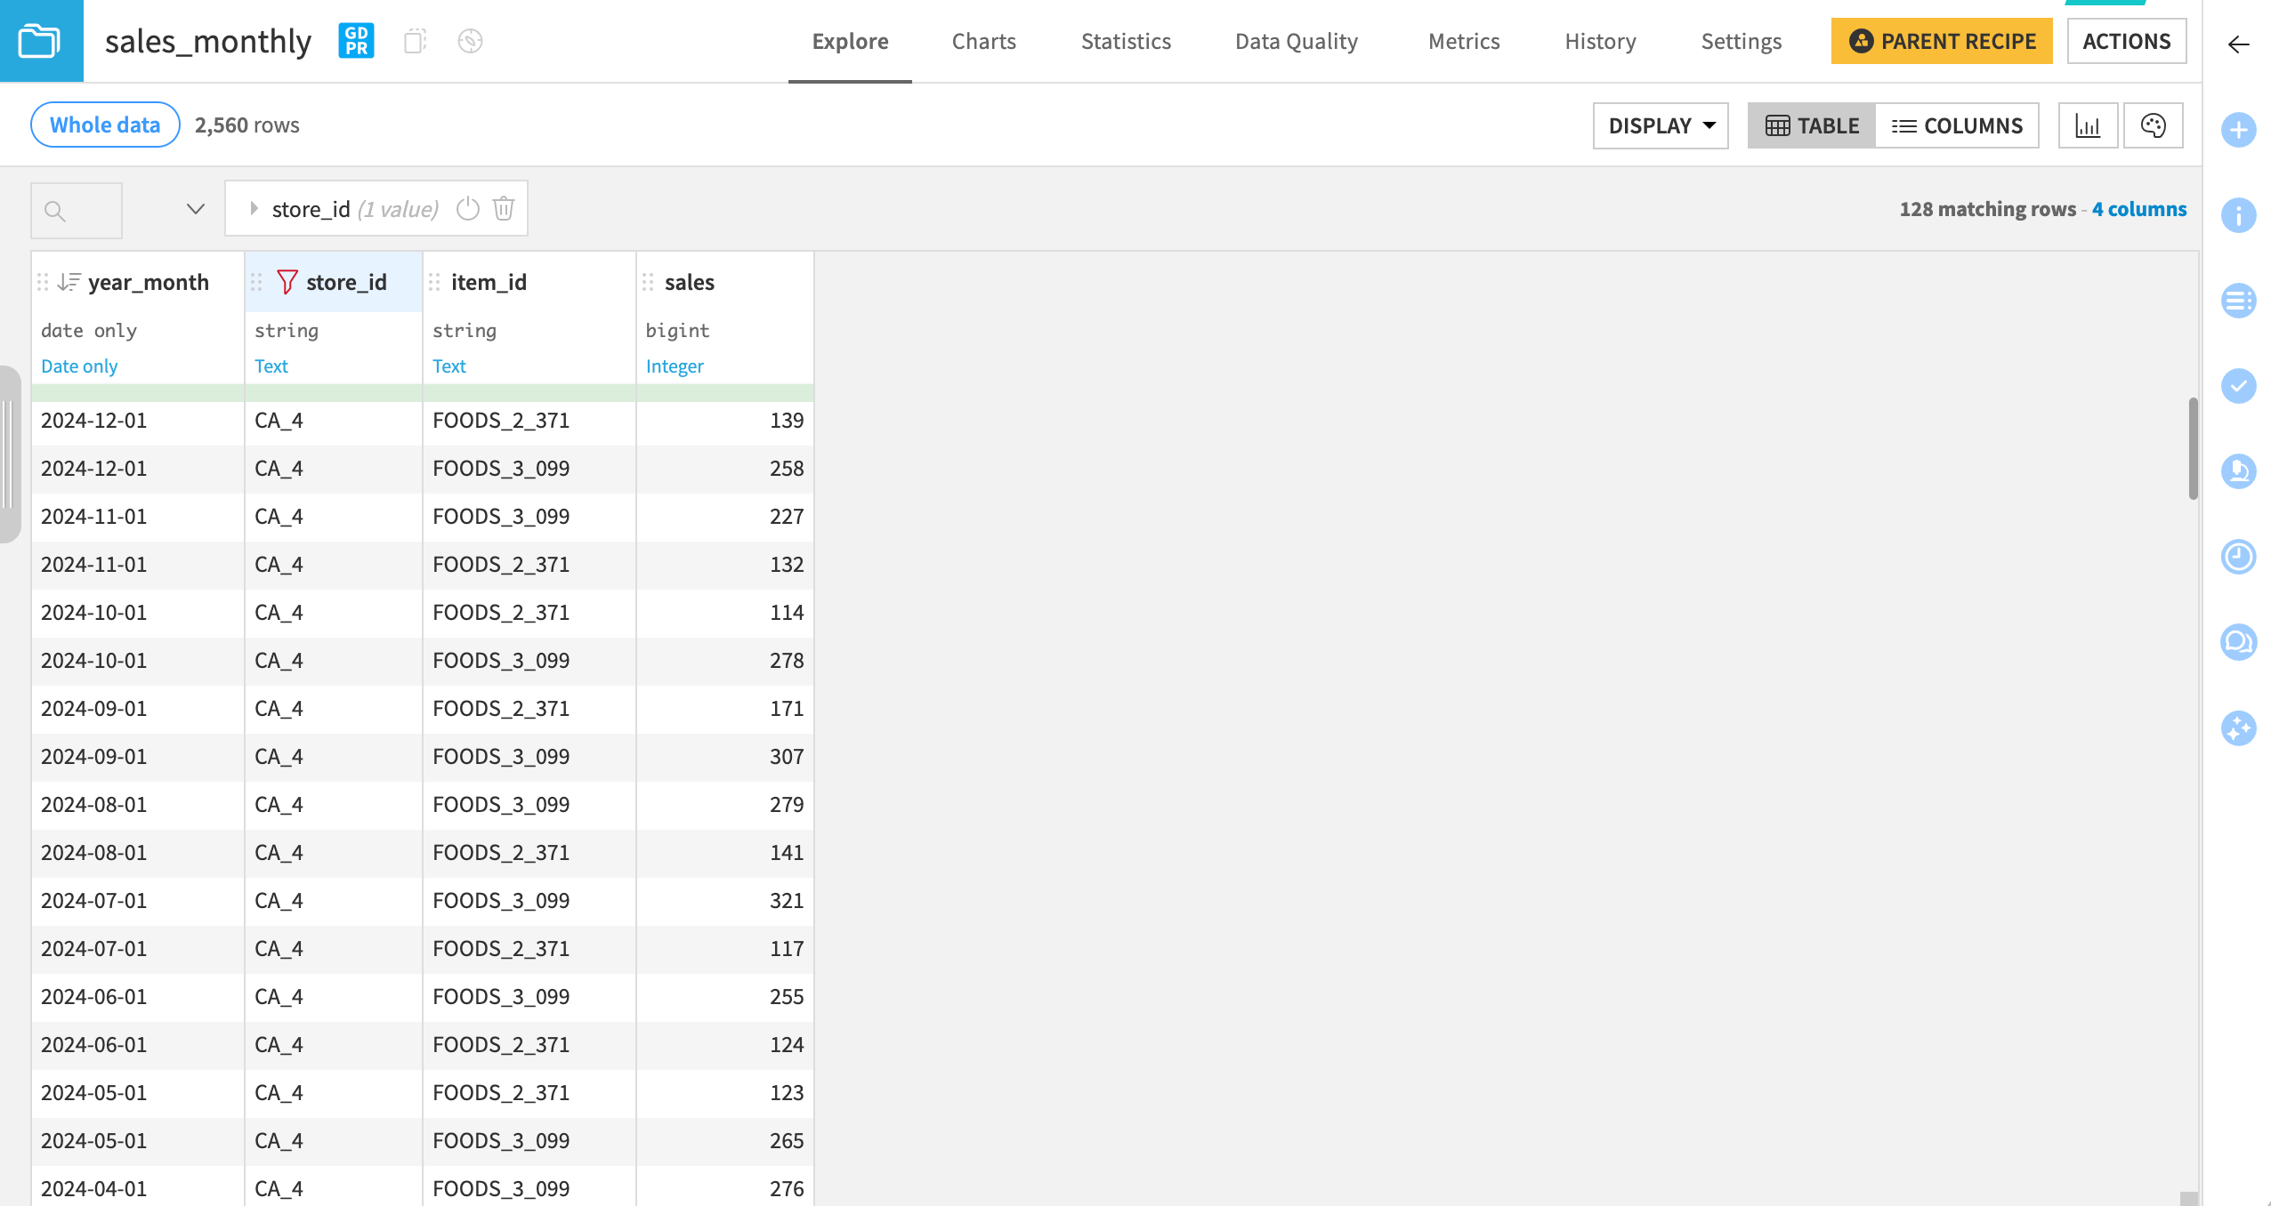Screen dimensions: 2271x1206
Task: Open the schema details panel
Action: (x=2239, y=301)
